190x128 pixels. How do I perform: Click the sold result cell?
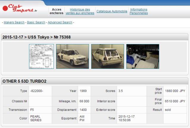168,110
